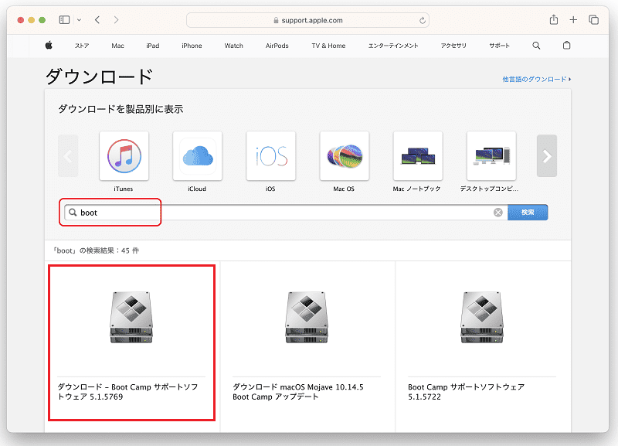Click the 「boot」の検索結果：45 件 text

[96, 250]
